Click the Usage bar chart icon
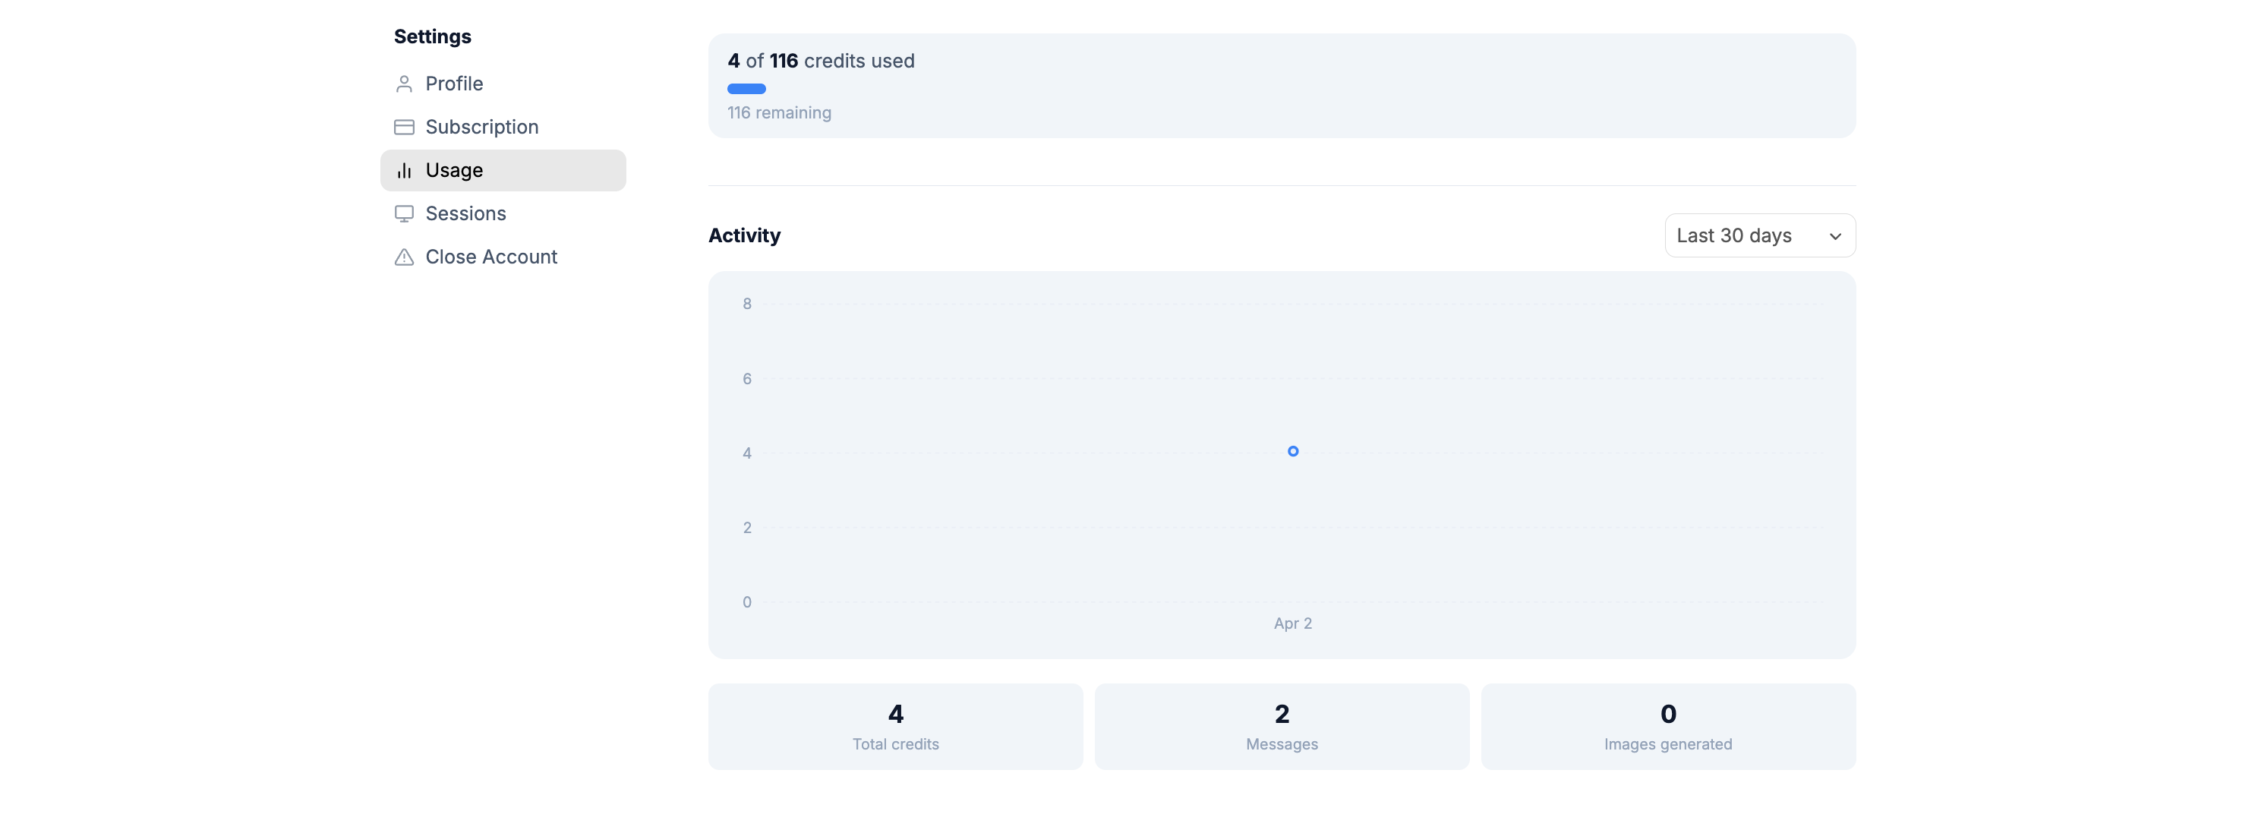Screen dimensions: 2255x830 (404, 170)
